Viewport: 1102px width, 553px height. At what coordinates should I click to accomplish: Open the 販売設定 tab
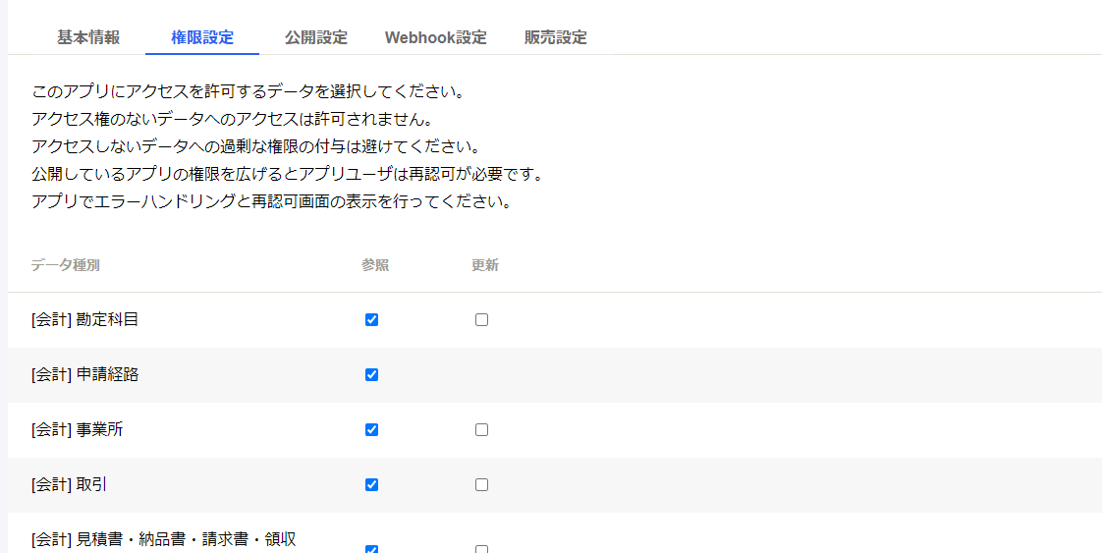click(x=555, y=37)
